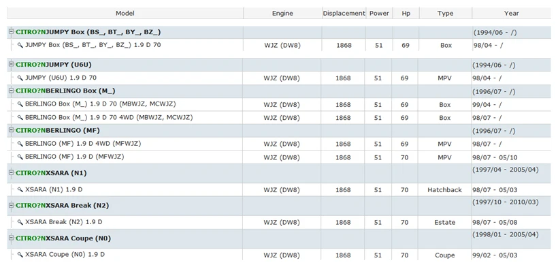The image size is (558, 267).
Task: Sort by the Displacement column header
Action: pos(344,13)
